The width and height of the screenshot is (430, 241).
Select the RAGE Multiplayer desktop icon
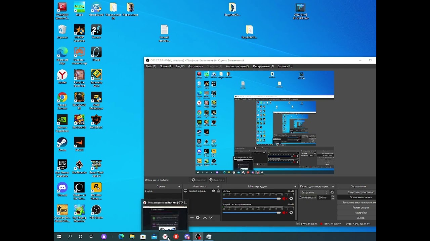coord(96,101)
